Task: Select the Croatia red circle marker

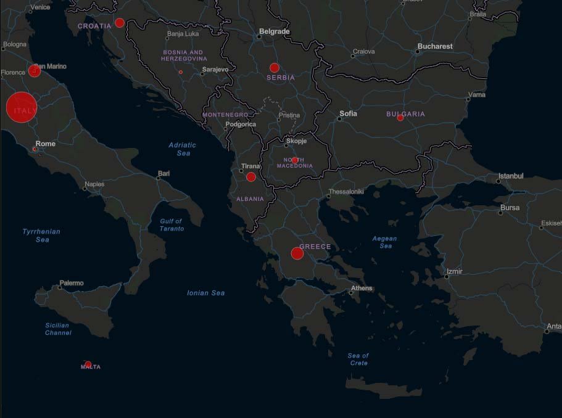Action: pos(120,23)
